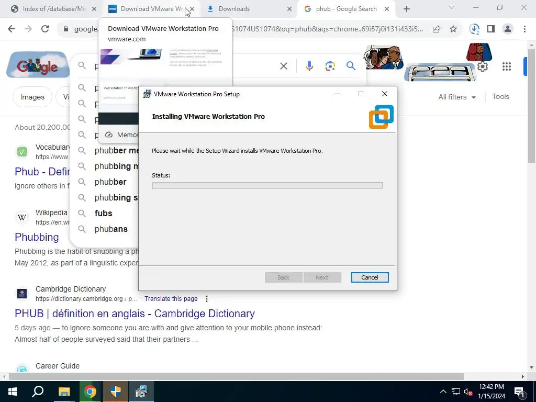Toggle Chrome side panel icon
Viewport: 536px width, 402px height.
pyautogui.click(x=491, y=29)
